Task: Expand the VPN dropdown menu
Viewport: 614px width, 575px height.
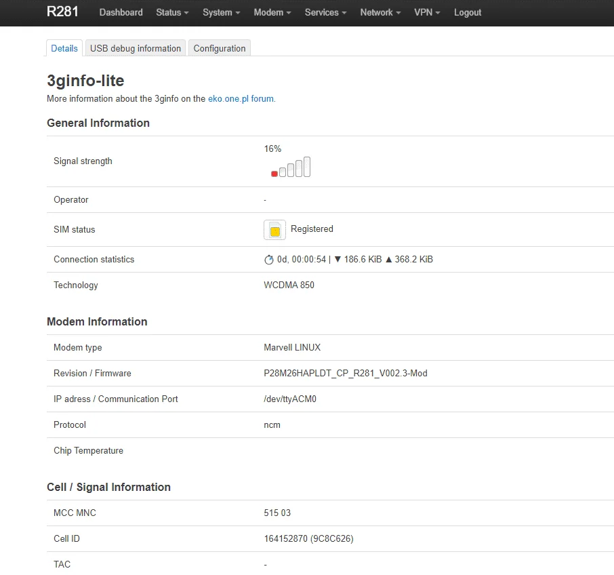Action: point(427,12)
